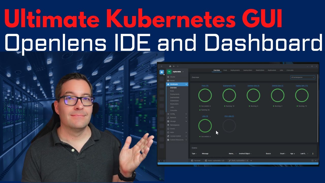The height and width of the screenshot is (183, 325).
Task: Collapse the Workloads section
Action: (186, 84)
